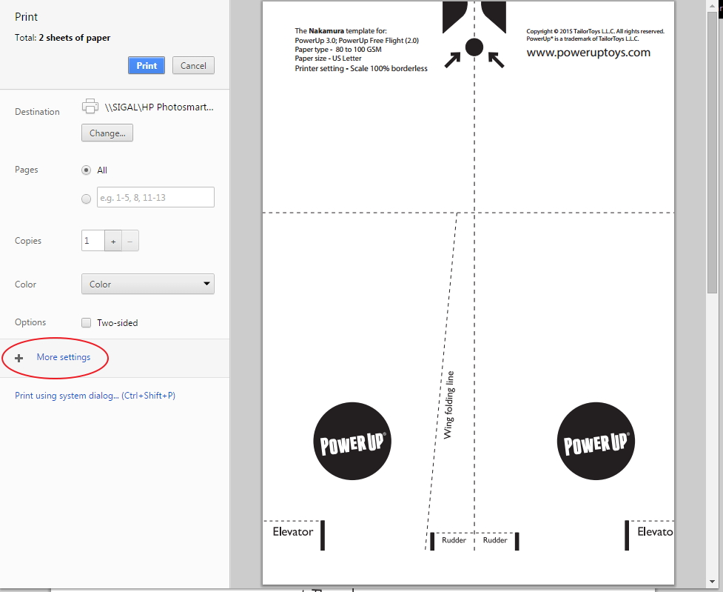
Task: Cancel the print dialog
Action: 193,65
